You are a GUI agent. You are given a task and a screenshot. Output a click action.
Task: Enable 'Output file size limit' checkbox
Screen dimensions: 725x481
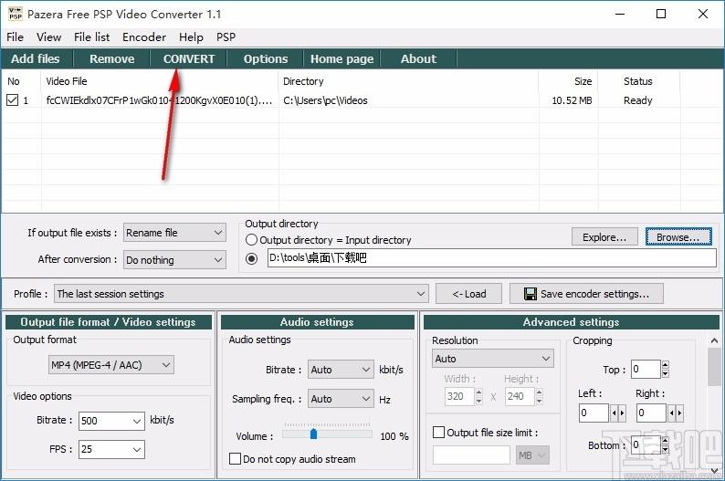pyautogui.click(x=438, y=433)
